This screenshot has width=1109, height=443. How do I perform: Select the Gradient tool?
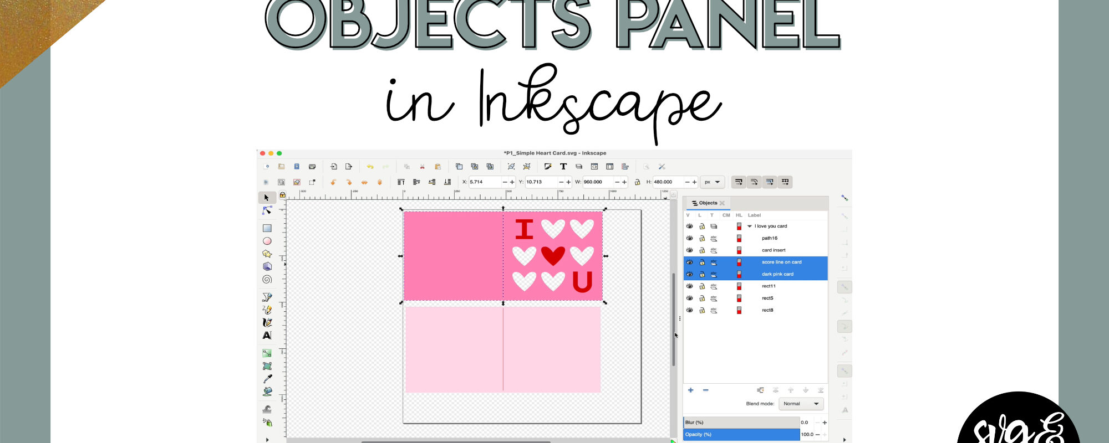267,353
